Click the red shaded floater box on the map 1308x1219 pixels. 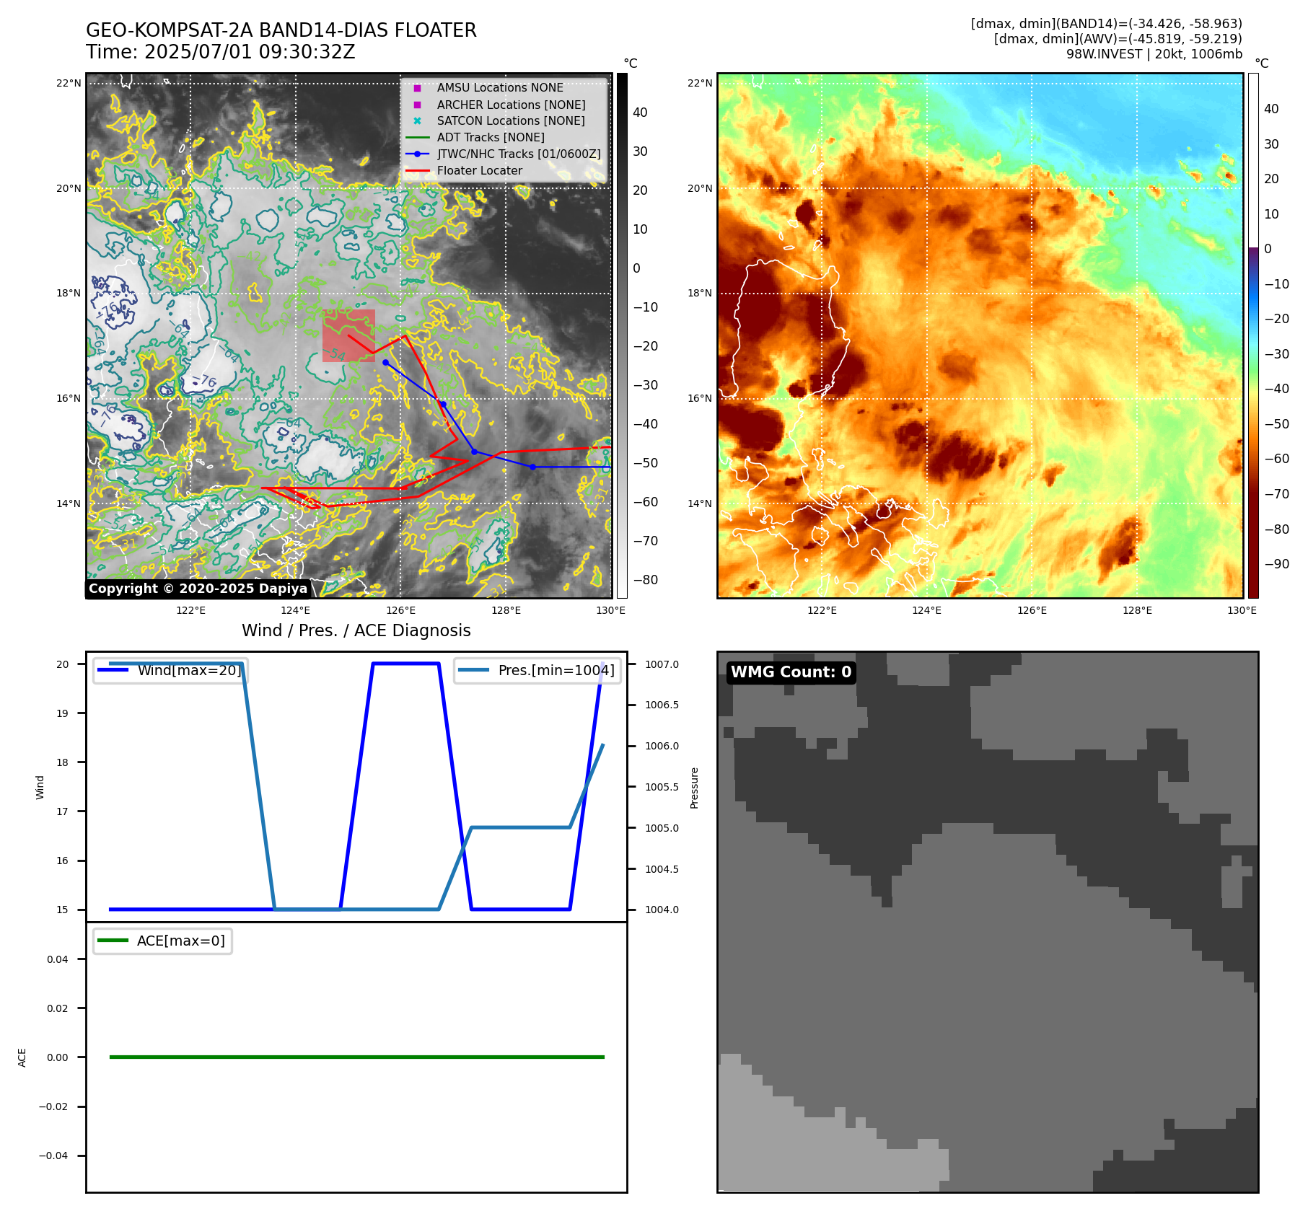pos(348,335)
